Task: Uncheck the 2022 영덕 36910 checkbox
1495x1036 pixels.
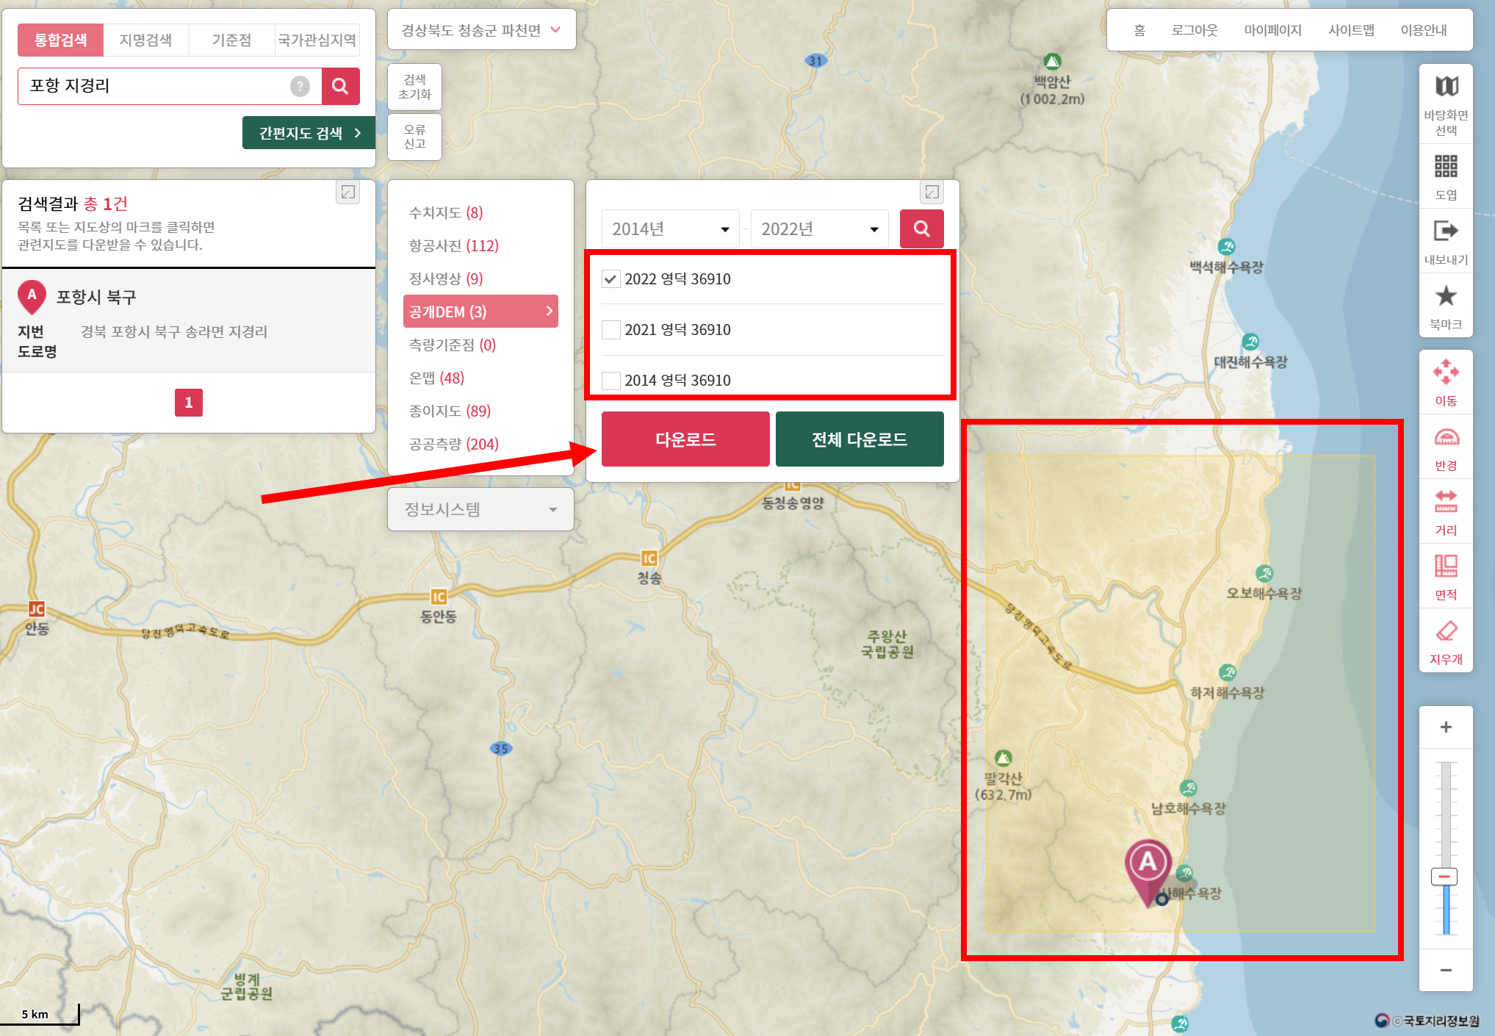Action: 610,279
